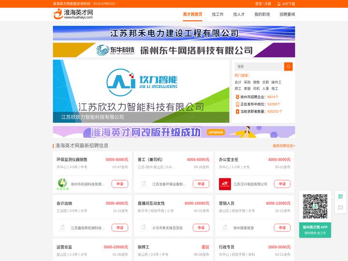This screenshot has width=348, height=261.
Task: Click job seeker count 635251个
Action: point(275,112)
